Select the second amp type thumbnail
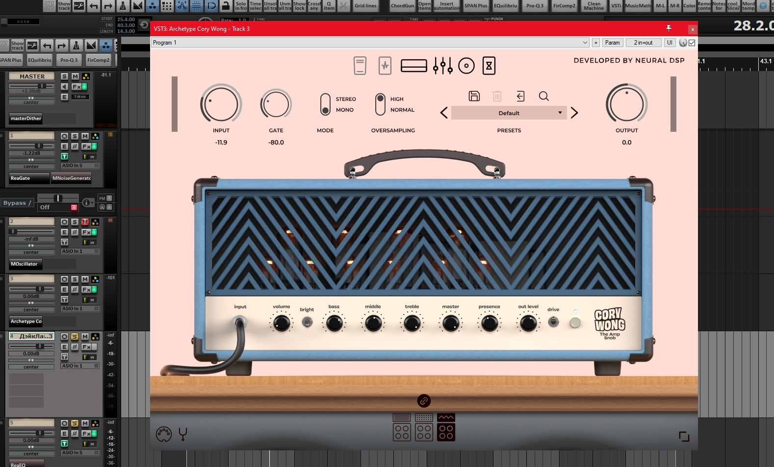Viewport: 774px width, 467px height. (x=424, y=427)
